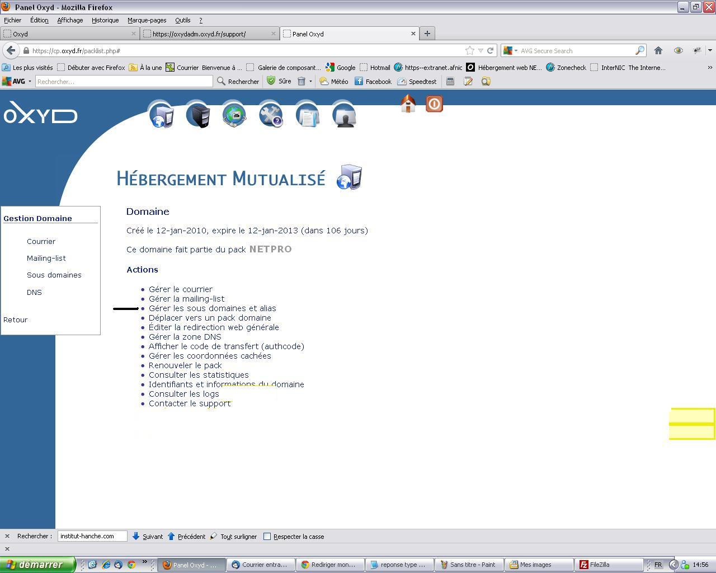Viewport: 716px width, 573px height.
Task: Open the user account silhouette icon
Action: pyautogui.click(x=343, y=115)
